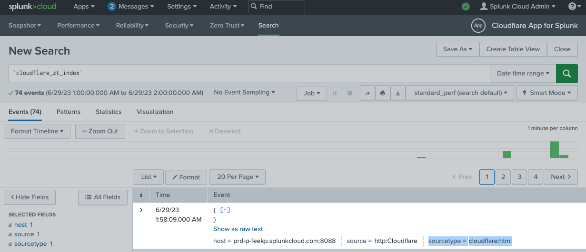
Task: Click the Next page button
Action: pyautogui.click(x=561, y=177)
